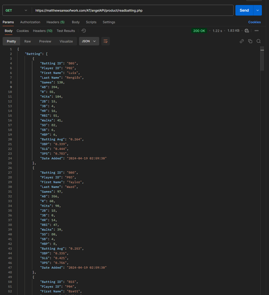Open the three-dot response options menu
The width and height of the screenshot is (269, 295).
pos(257,31)
